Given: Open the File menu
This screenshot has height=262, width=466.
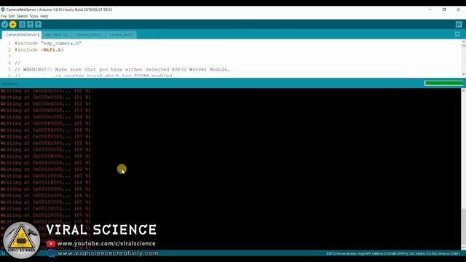Looking at the screenshot, I should 4,16.
